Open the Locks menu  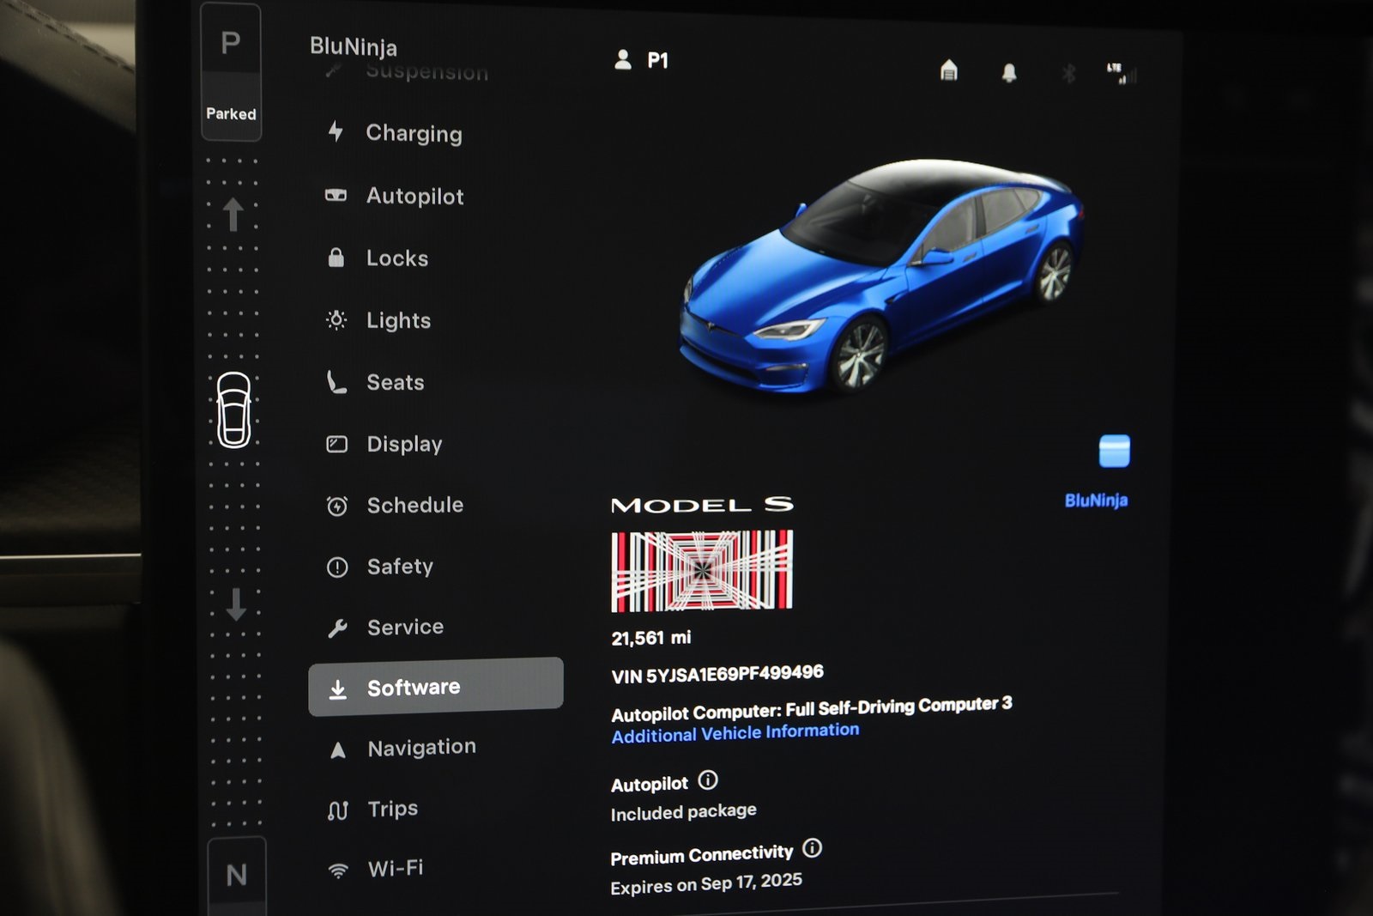[396, 258]
